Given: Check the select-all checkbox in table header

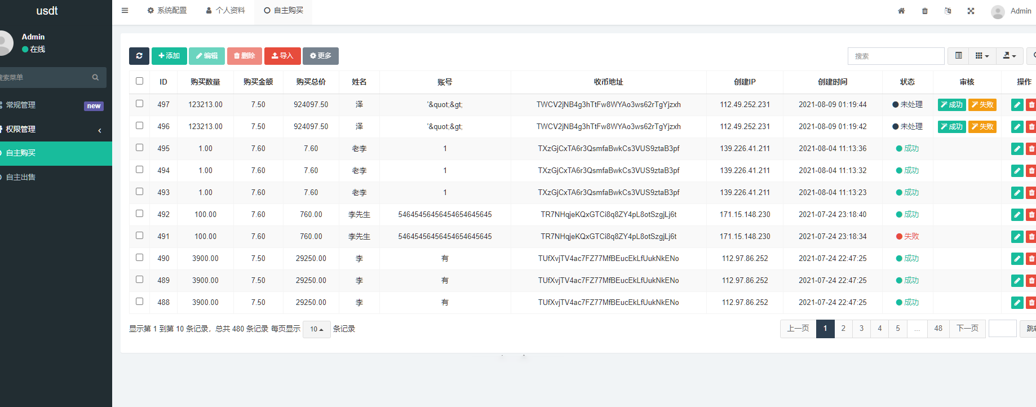Looking at the screenshot, I should click(x=139, y=81).
